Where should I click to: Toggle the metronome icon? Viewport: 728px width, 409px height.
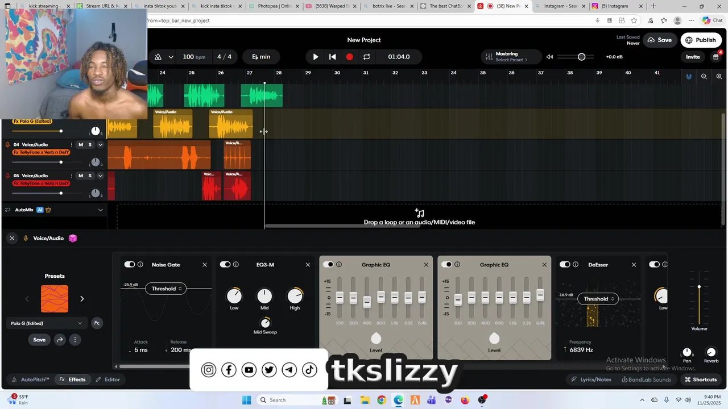158,57
